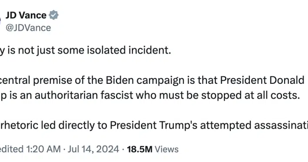The image size is (308, 162).
Task: Click 'who must be' in the tweet
Action: point(167,95)
